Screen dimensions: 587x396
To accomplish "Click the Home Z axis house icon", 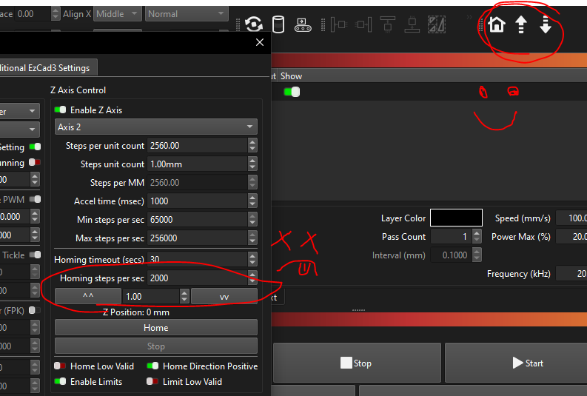I will [x=497, y=24].
